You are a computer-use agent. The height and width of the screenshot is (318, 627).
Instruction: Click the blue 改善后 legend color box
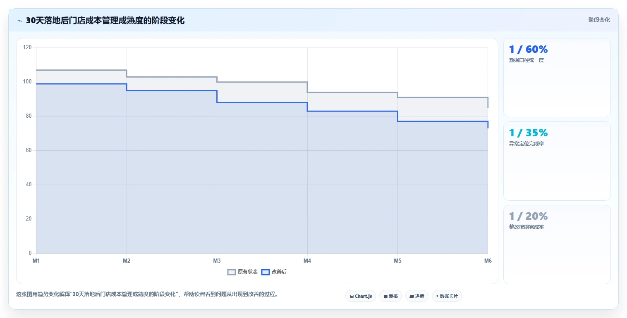[266, 272]
